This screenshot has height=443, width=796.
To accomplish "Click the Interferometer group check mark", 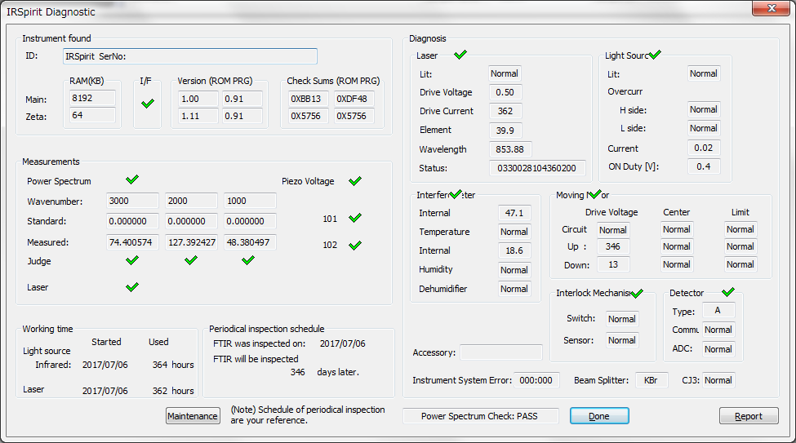I will pyautogui.click(x=456, y=194).
